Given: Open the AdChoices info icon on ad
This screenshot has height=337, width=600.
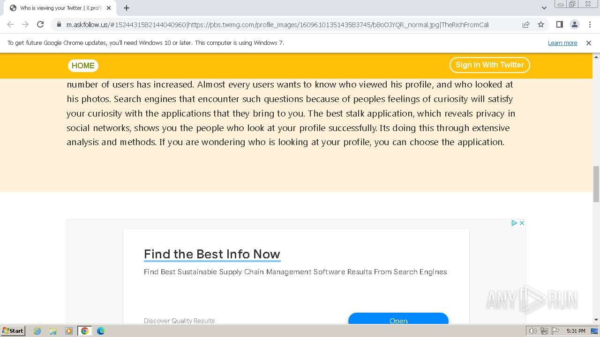Looking at the screenshot, I should click(x=514, y=223).
